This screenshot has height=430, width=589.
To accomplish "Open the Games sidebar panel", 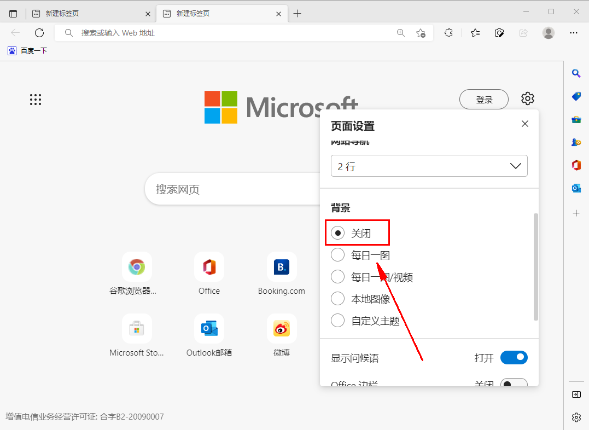I will coord(576,142).
